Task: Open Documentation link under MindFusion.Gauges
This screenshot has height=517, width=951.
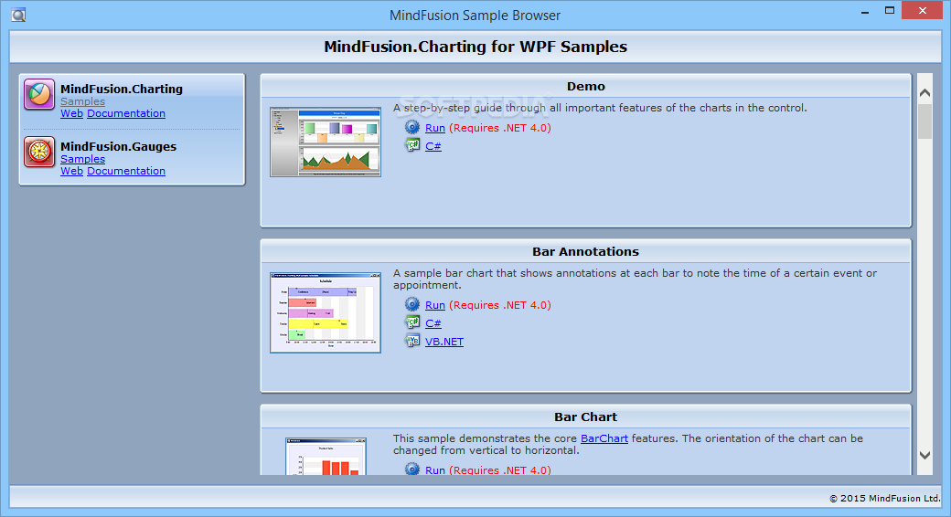Action: click(x=126, y=171)
